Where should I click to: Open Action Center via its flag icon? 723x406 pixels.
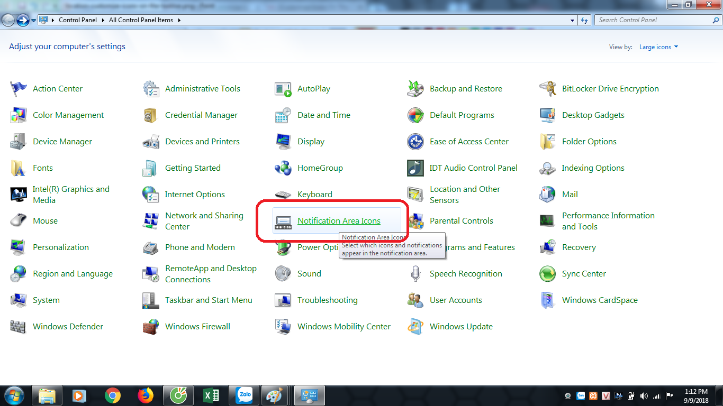click(x=19, y=88)
